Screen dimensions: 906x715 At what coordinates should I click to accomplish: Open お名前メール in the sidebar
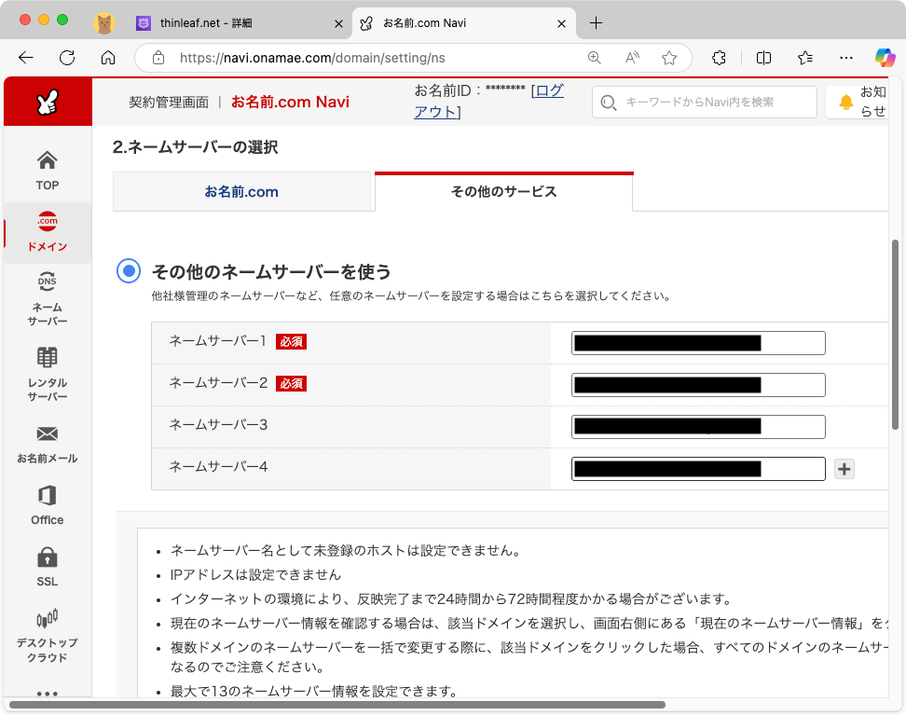click(x=48, y=445)
